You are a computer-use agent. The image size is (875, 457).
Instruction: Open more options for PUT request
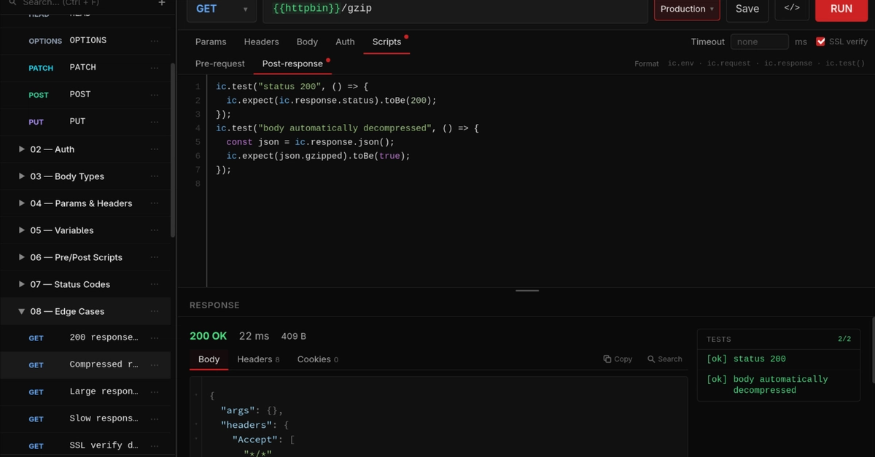[x=155, y=122]
